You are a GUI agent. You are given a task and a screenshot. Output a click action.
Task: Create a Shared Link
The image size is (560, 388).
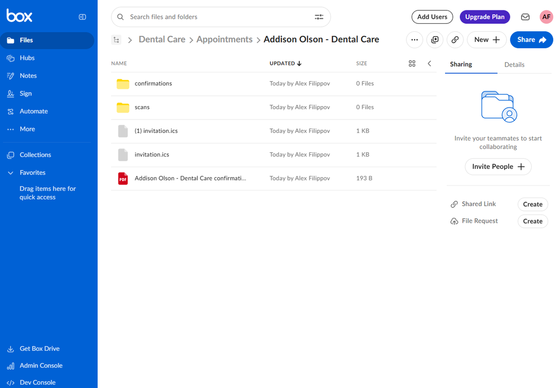(x=533, y=204)
